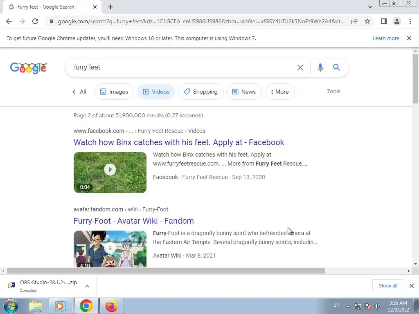
Task: Switch to the Shopping tab
Action: pos(200,92)
